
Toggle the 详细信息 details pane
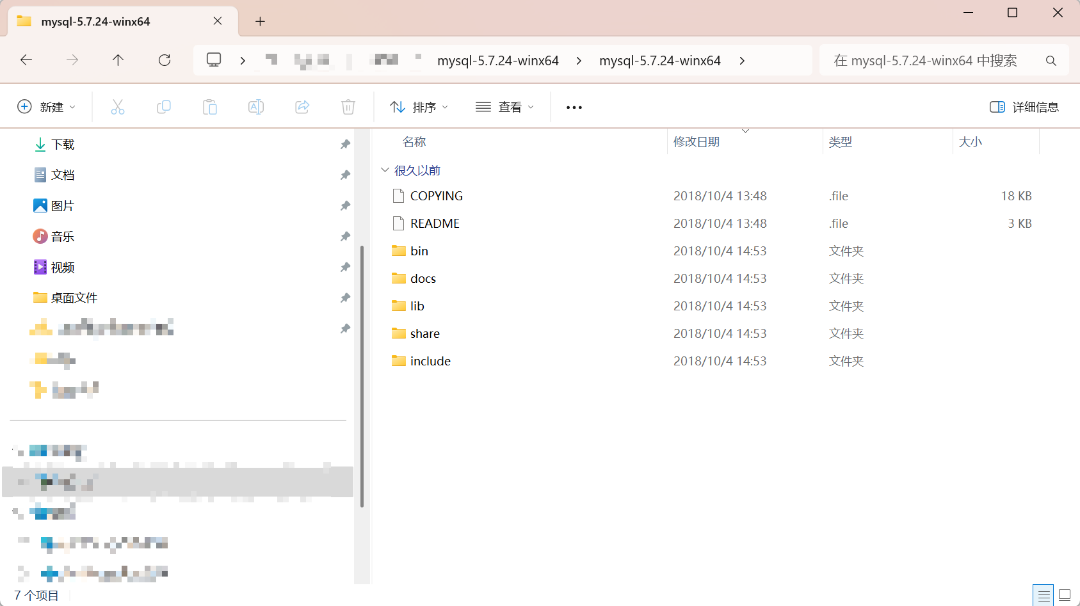click(1024, 107)
